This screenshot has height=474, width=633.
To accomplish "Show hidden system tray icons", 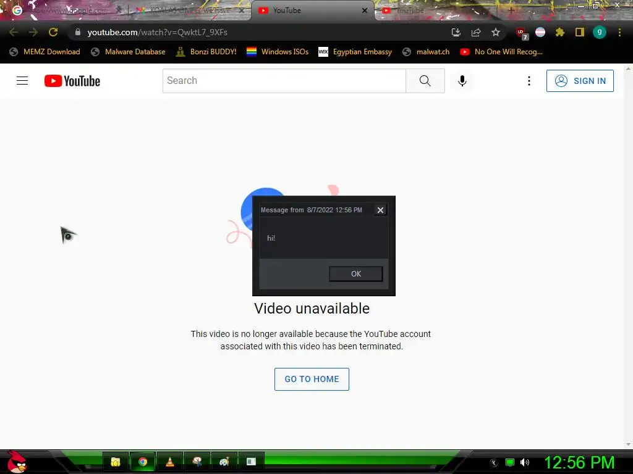I will [x=494, y=463].
